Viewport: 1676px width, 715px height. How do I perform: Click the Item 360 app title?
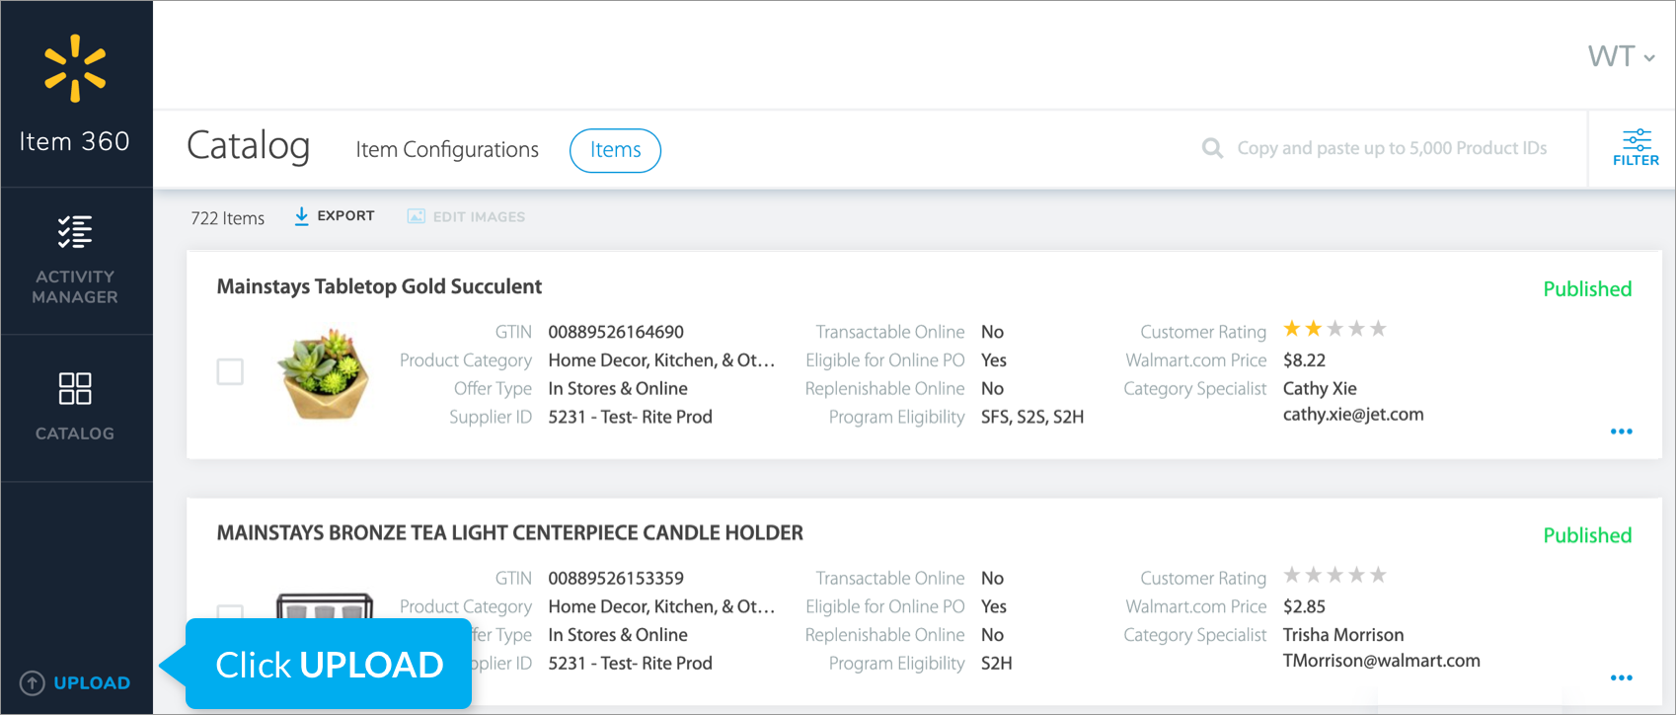(x=75, y=141)
